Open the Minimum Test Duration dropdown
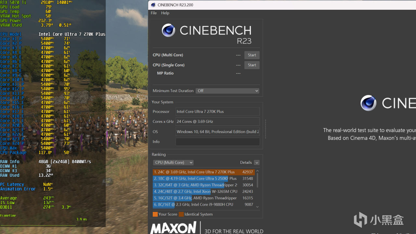Viewport: 416px width, 234px height. (x=227, y=91)
